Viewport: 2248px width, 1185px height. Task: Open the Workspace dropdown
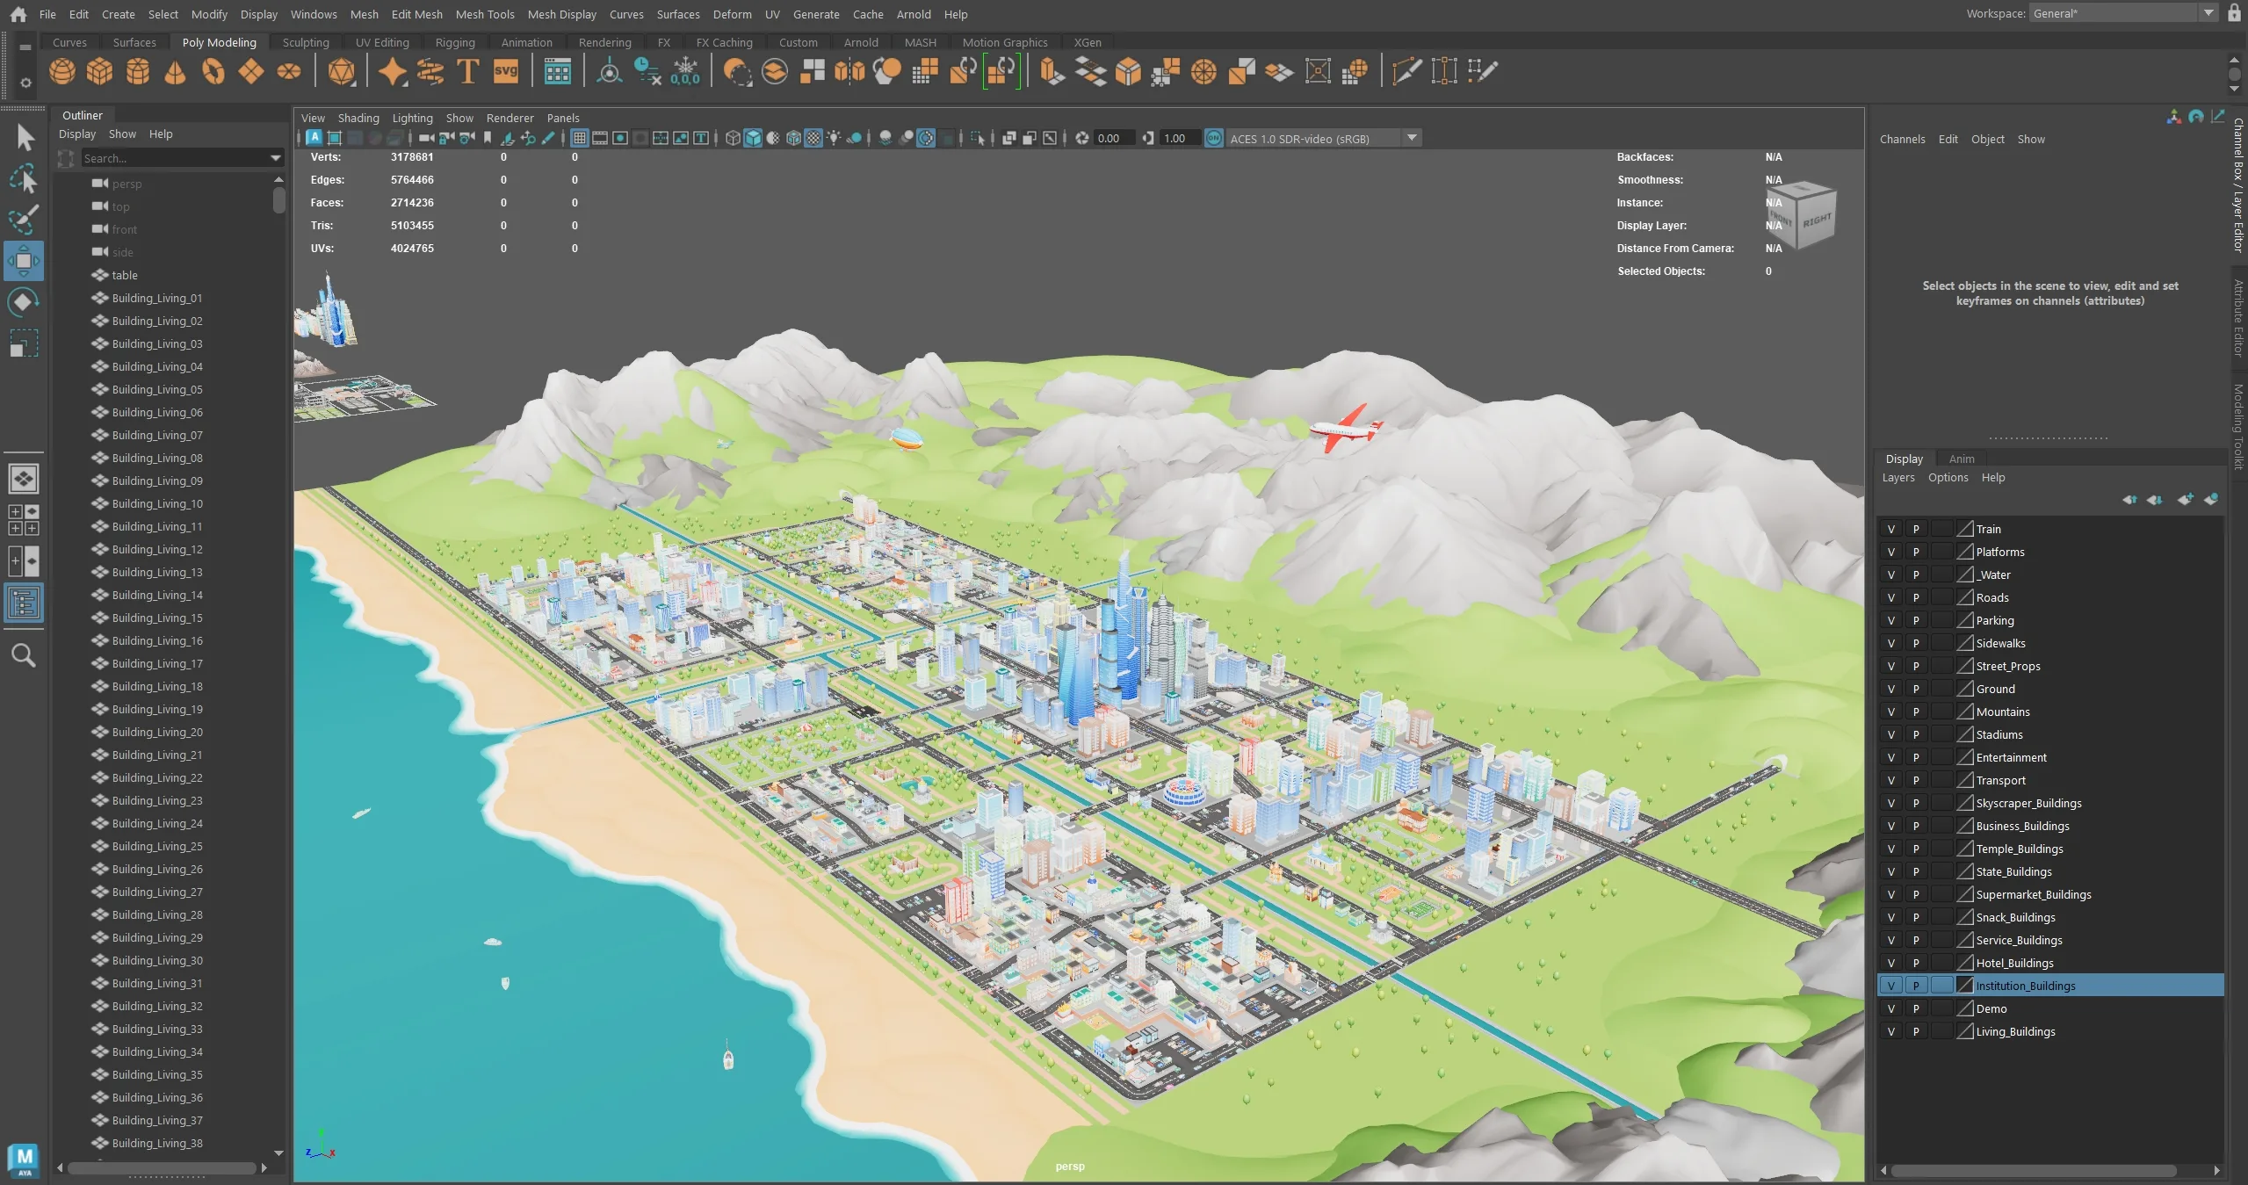pyautogui.click(x=2208, y=13)
